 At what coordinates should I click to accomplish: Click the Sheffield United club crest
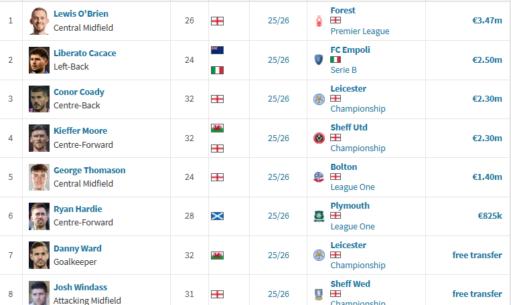pyautogui.click(x=319, y=138)
